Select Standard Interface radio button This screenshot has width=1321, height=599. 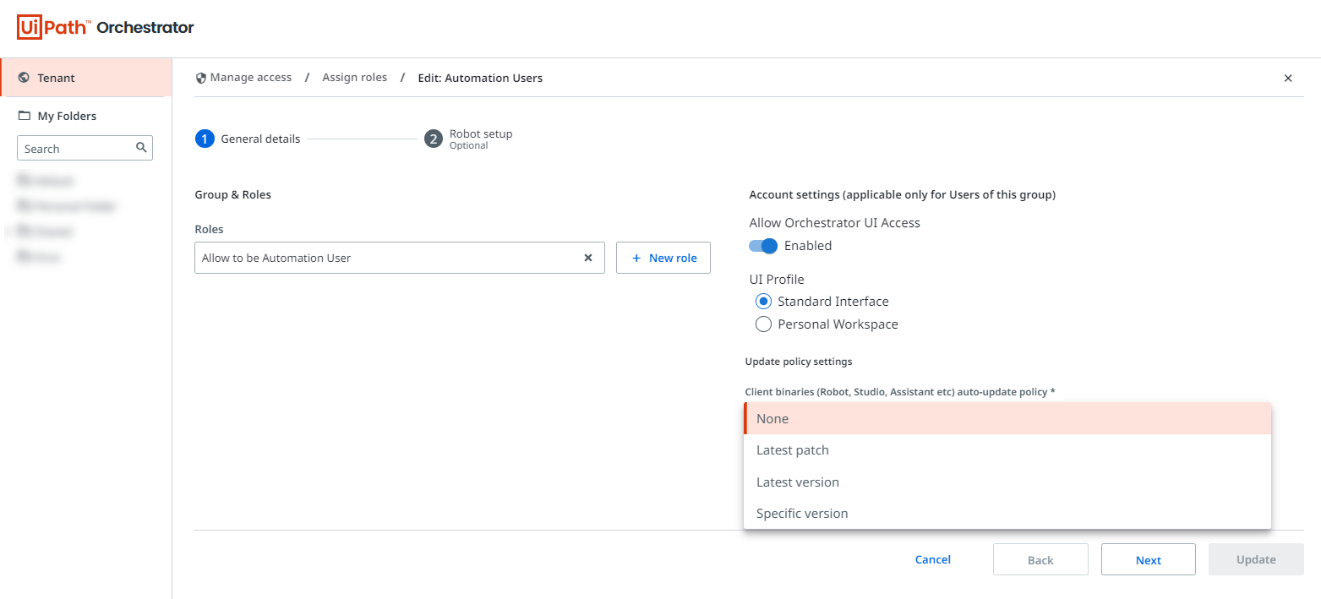[x=763, y=302]
